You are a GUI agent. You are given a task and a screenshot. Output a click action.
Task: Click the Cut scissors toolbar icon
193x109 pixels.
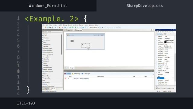click(x=55, y=28)
